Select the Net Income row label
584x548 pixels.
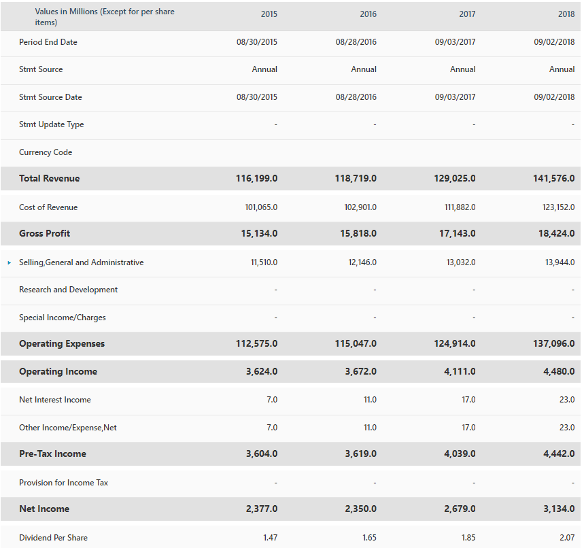[43, 509]
